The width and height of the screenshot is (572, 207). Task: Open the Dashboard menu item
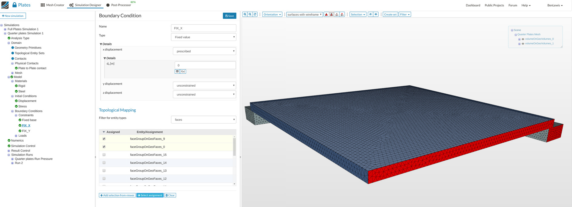pos(473,5)
